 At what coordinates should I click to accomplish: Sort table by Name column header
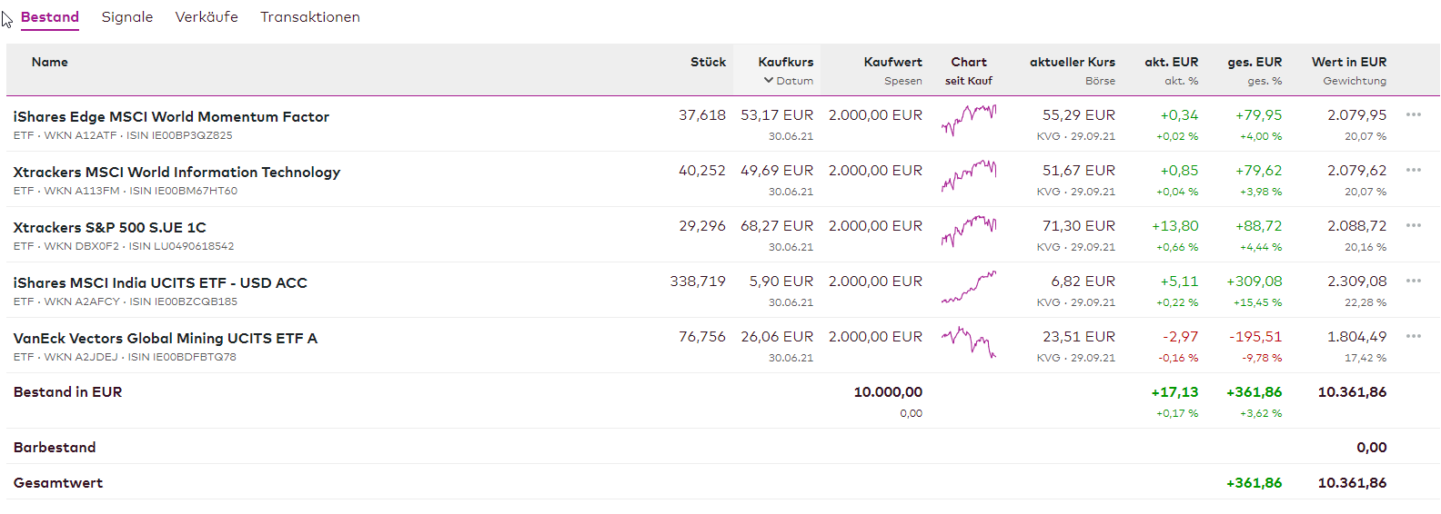click(50, 62)
